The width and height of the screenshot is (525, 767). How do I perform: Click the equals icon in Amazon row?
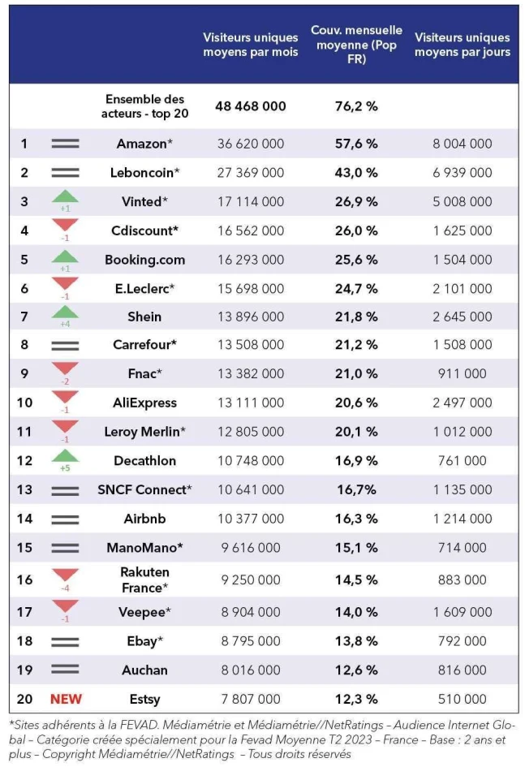pos(65,144)
